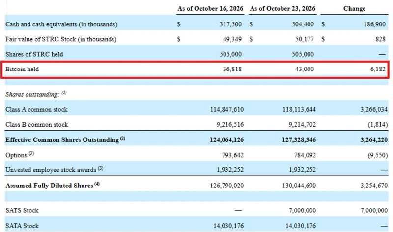
Task: Click the Bitcoin held value 36,818
Action: point(232,69)
